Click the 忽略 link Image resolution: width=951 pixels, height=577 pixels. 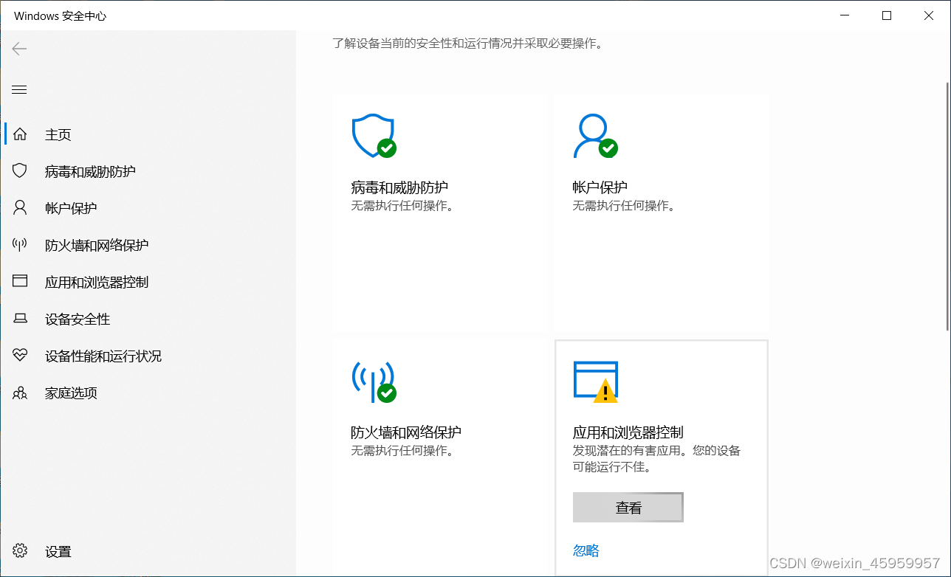tap(586, 550)
